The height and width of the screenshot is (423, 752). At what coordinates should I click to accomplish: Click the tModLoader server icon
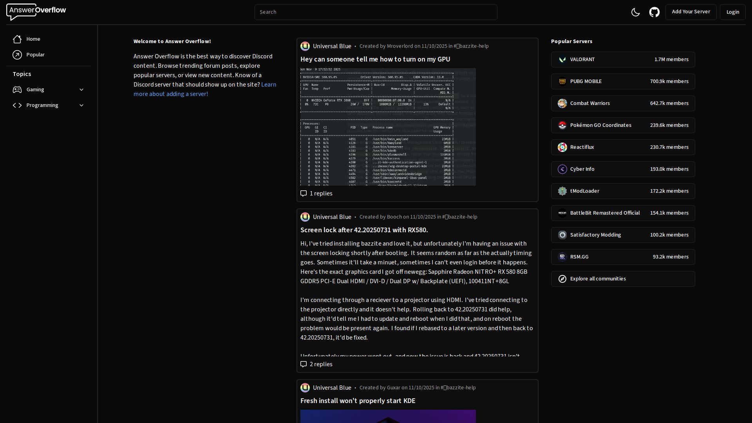point(562,191)
